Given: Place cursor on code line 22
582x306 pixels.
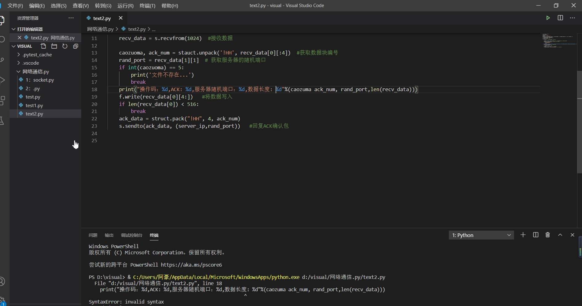Looking at the screenshot, I should click(180, 119).
